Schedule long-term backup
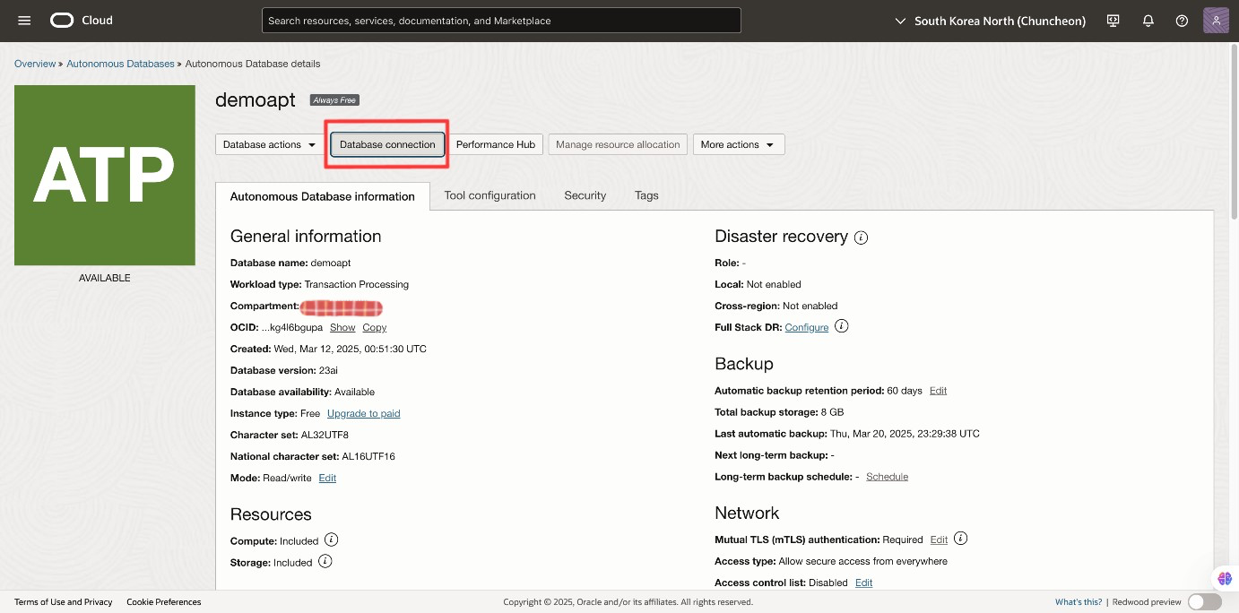Screen dimensions: 1239x613 [x=887, y=477]
